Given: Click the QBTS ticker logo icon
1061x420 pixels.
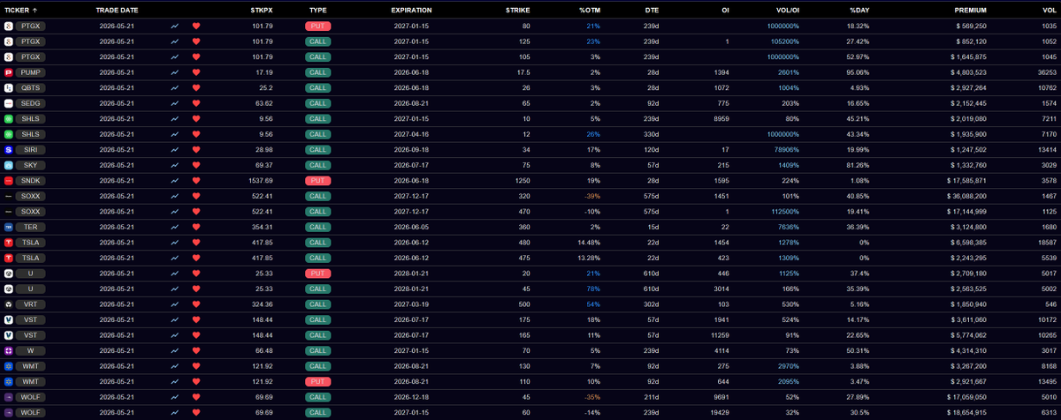Looking at the screenshot, I should pos(9,88).
